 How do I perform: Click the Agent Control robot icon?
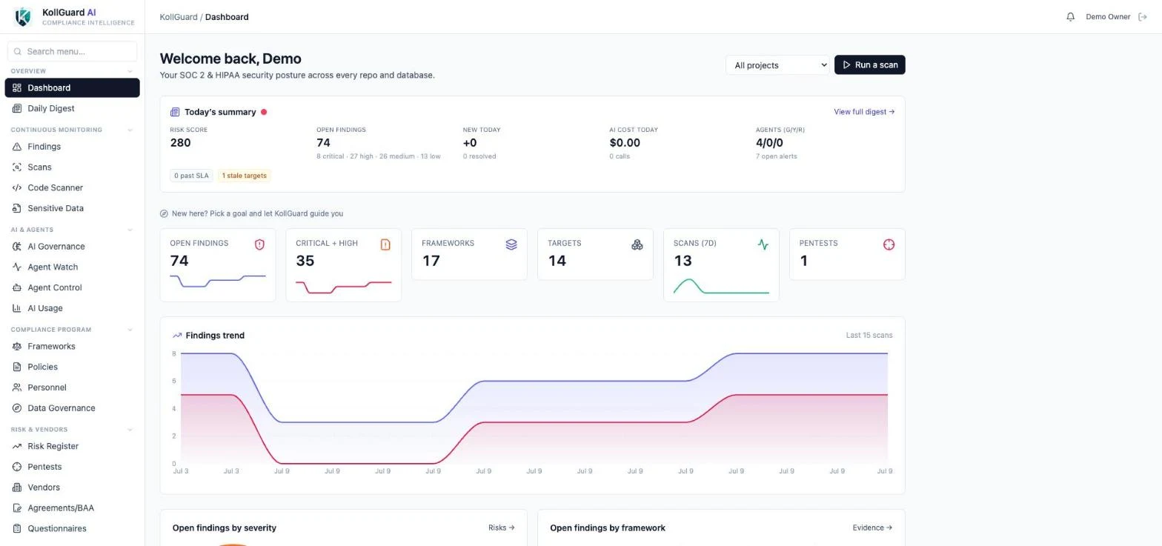coord(17,288)
